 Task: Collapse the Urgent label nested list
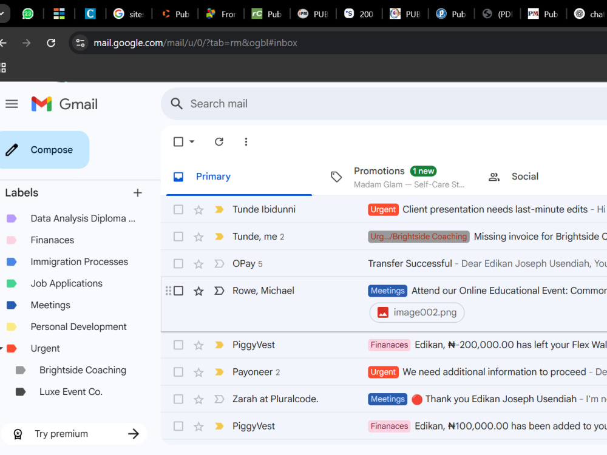pos(2,349)
